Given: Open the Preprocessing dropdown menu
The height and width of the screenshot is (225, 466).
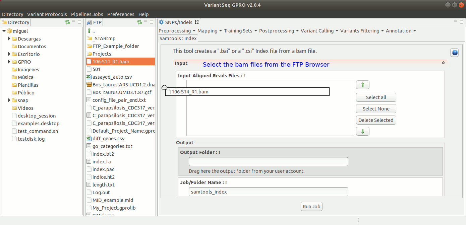Looking at the screenshot, I should pos(176,31).
